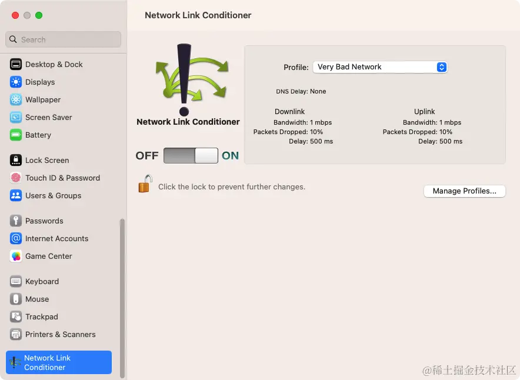Select Keyboard settings row
520x380 pixels.
tap(59, 281)
